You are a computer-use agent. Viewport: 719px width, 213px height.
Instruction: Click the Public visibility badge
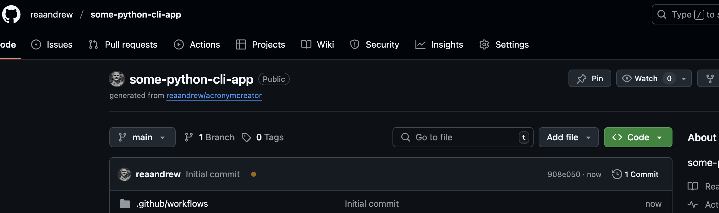click(x=274, y=79)
